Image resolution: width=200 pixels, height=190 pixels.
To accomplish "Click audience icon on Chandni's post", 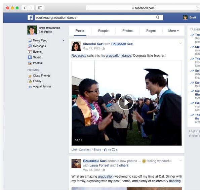I will click(x=104, y=49).
